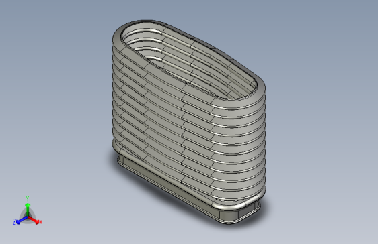Click the blue Z axis arrow
Screen dimensions: 378x244
[22, 221]
